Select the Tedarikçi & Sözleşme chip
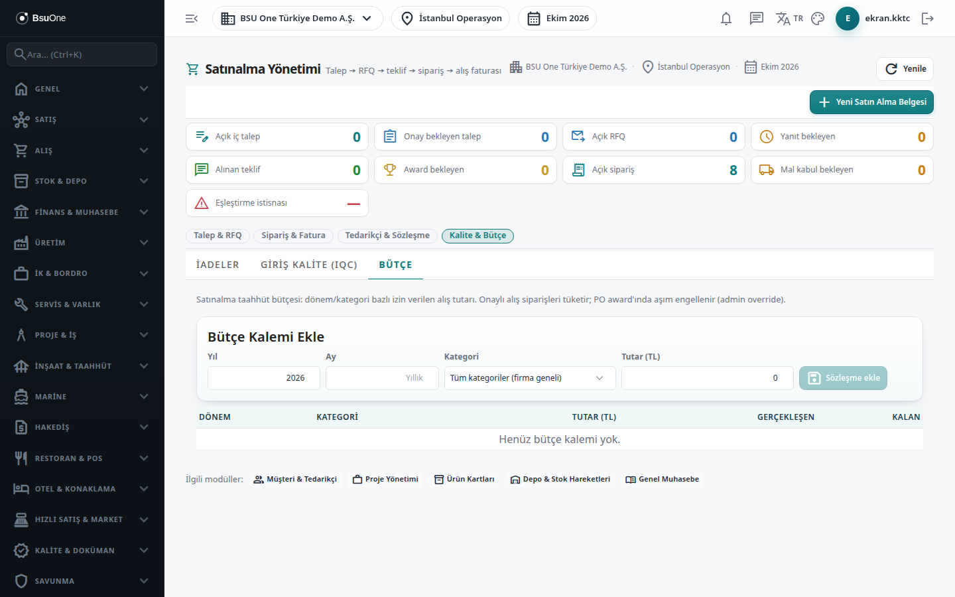 tap(387, 235)
